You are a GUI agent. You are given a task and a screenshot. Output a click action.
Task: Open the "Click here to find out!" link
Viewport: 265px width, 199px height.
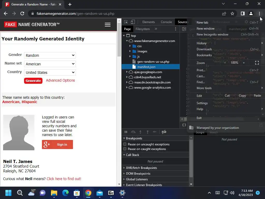(64, 179)
